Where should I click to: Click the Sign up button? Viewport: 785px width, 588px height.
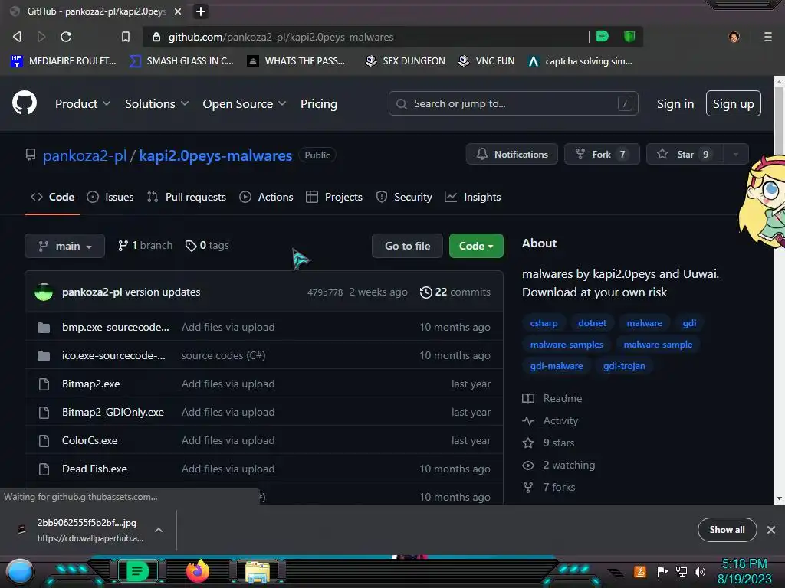[733, 103]
